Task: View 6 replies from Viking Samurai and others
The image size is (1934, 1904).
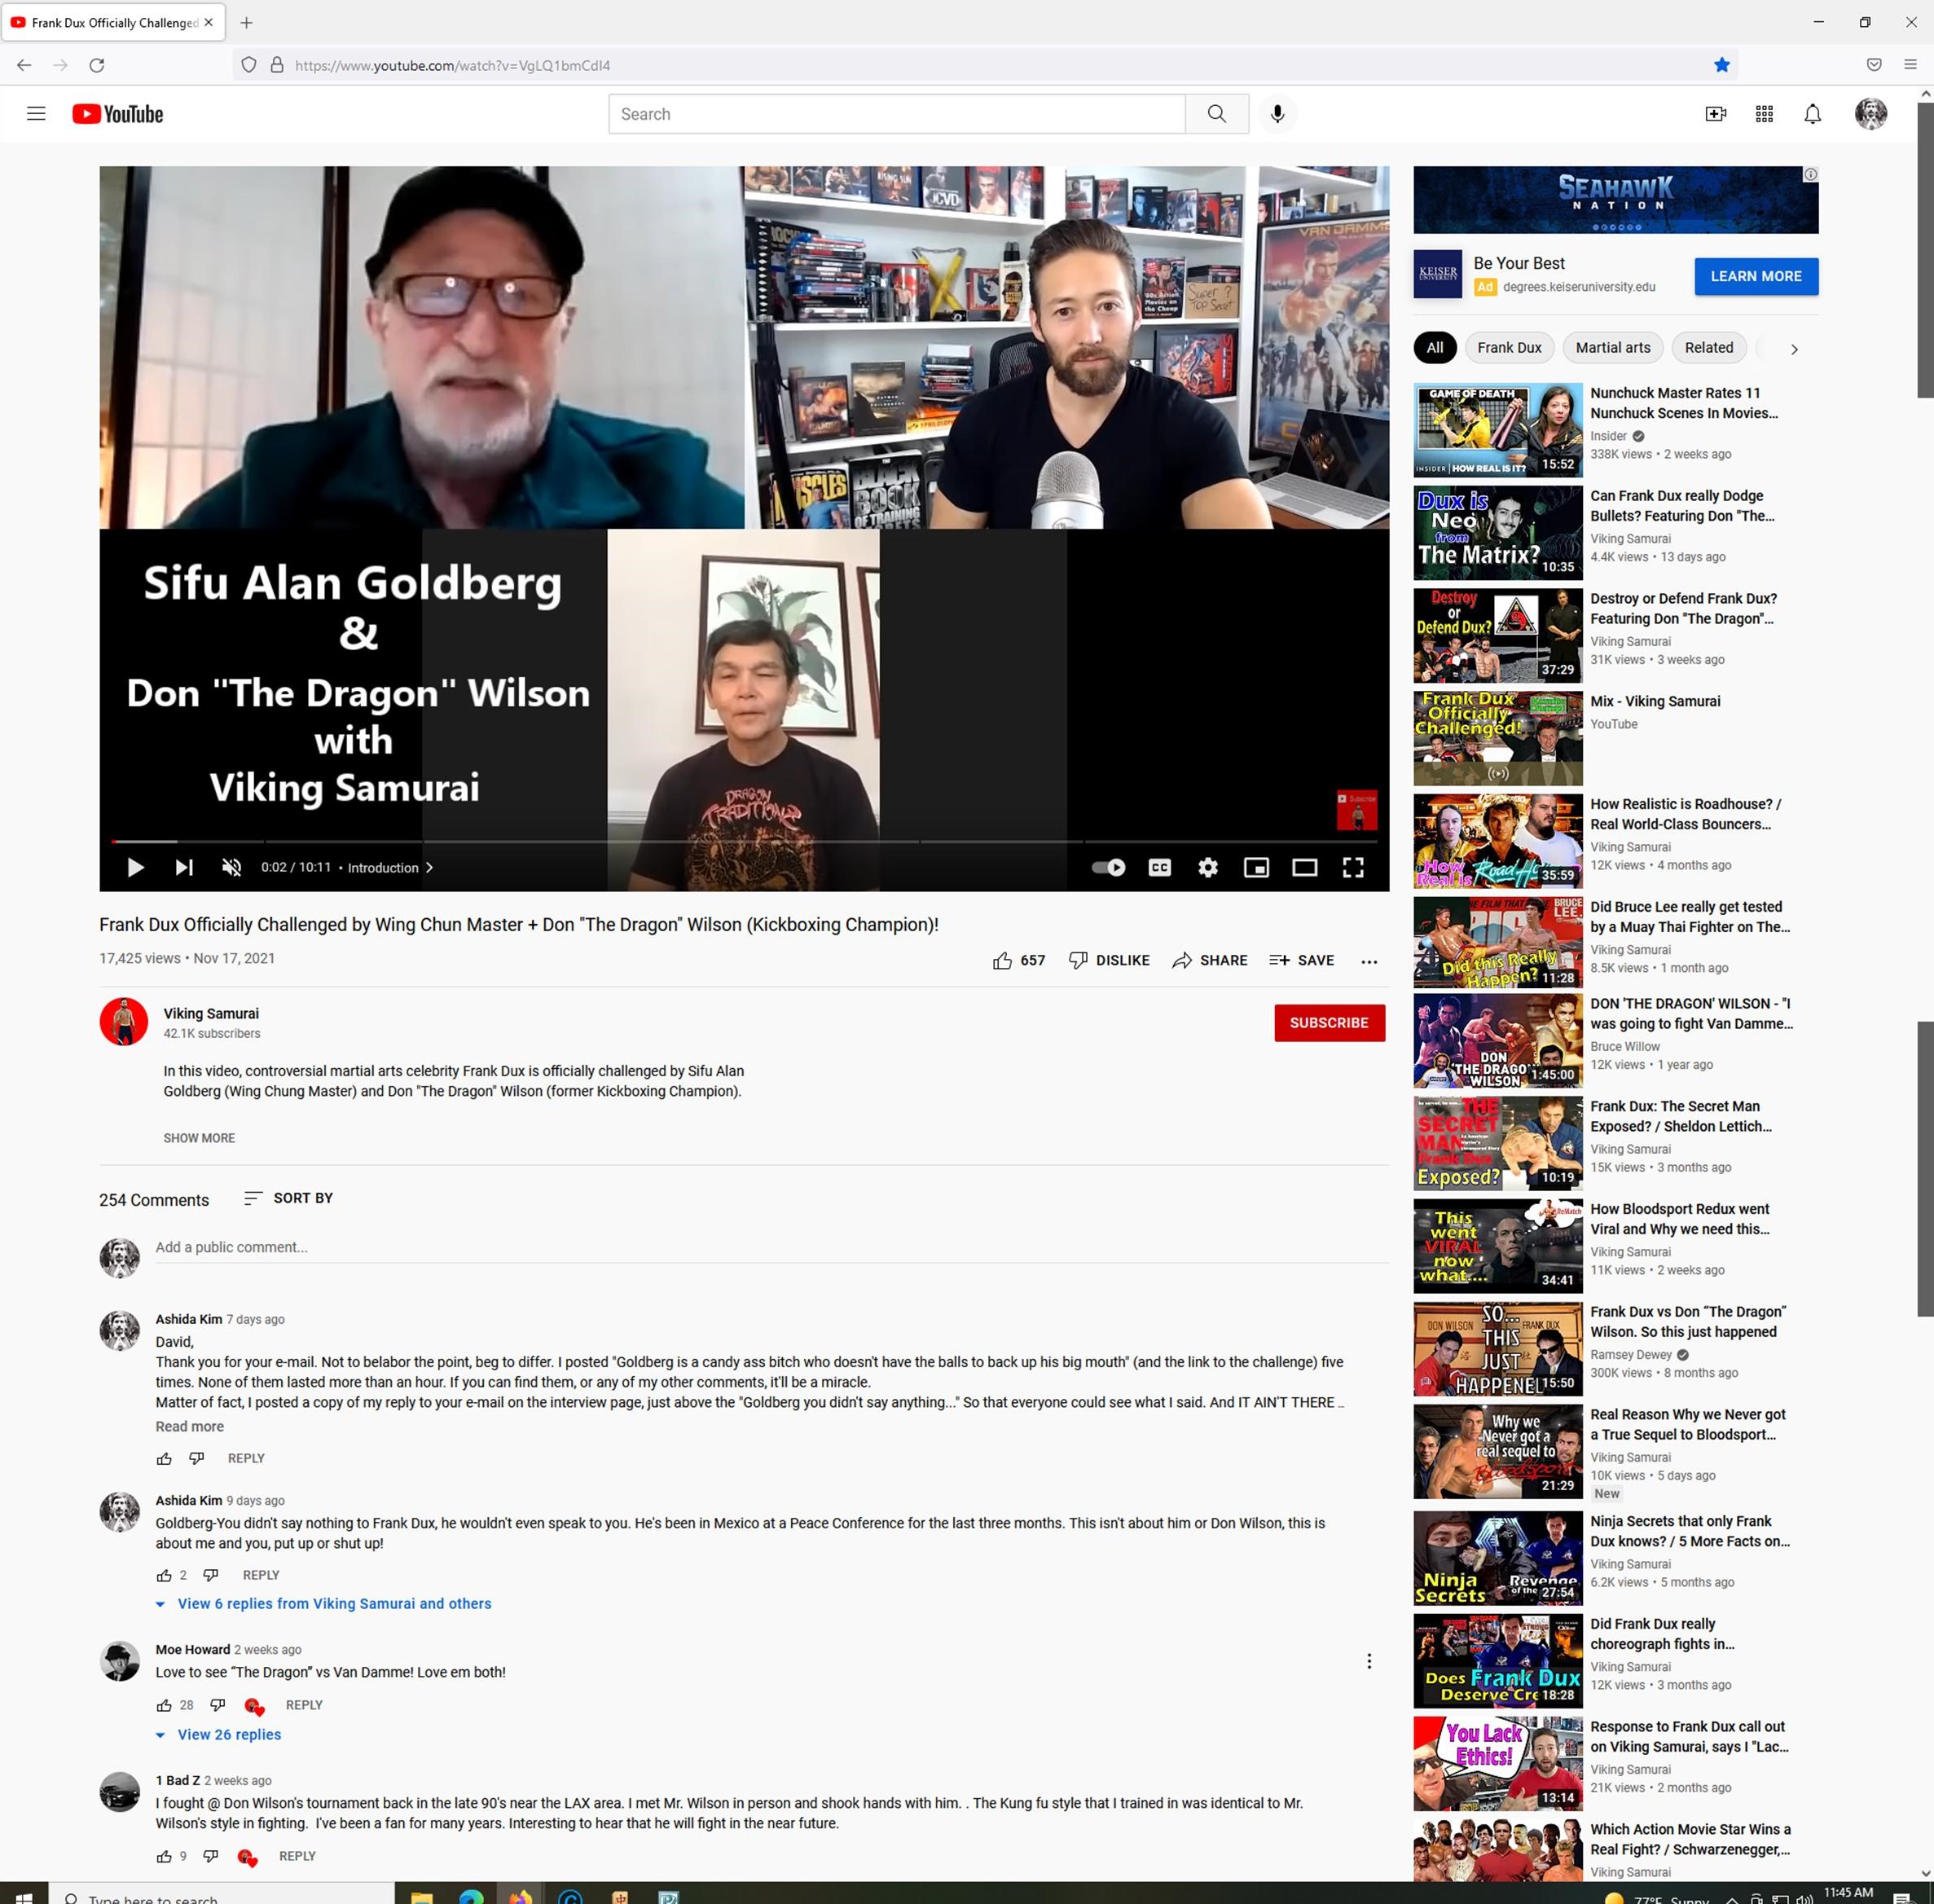Action: (x=325, y=1603)
